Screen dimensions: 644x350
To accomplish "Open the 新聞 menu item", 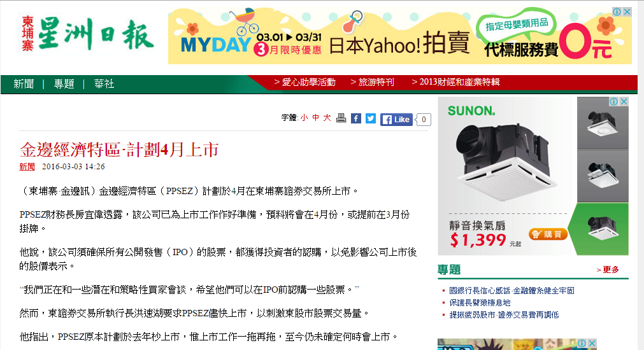I will click(x=24, y=84).
